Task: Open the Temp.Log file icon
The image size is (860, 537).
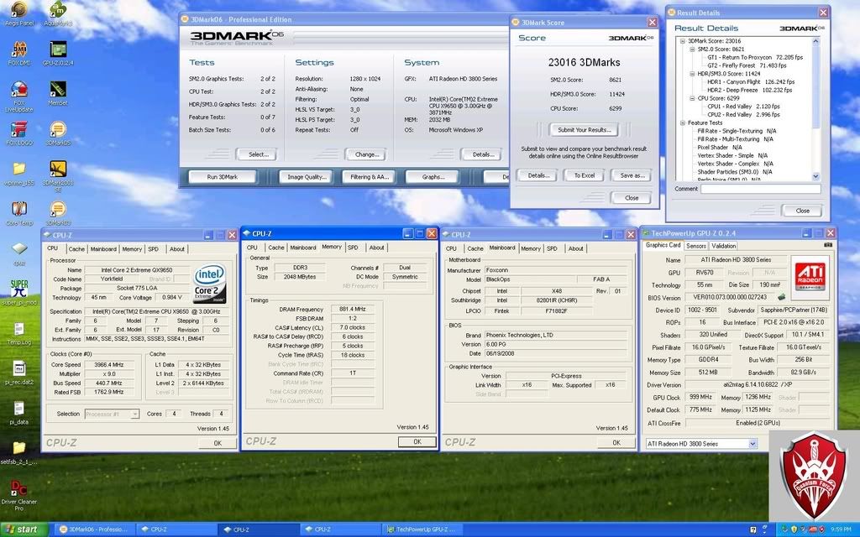Action: pyautogui.click(x=19, y=333)
